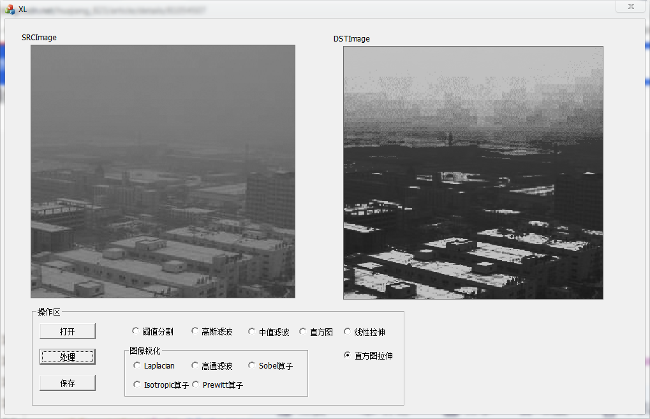Select the Sobel算子 radio button
This screenshot has width=650, height=419.
pyautogui.click(x=270, y=365)
